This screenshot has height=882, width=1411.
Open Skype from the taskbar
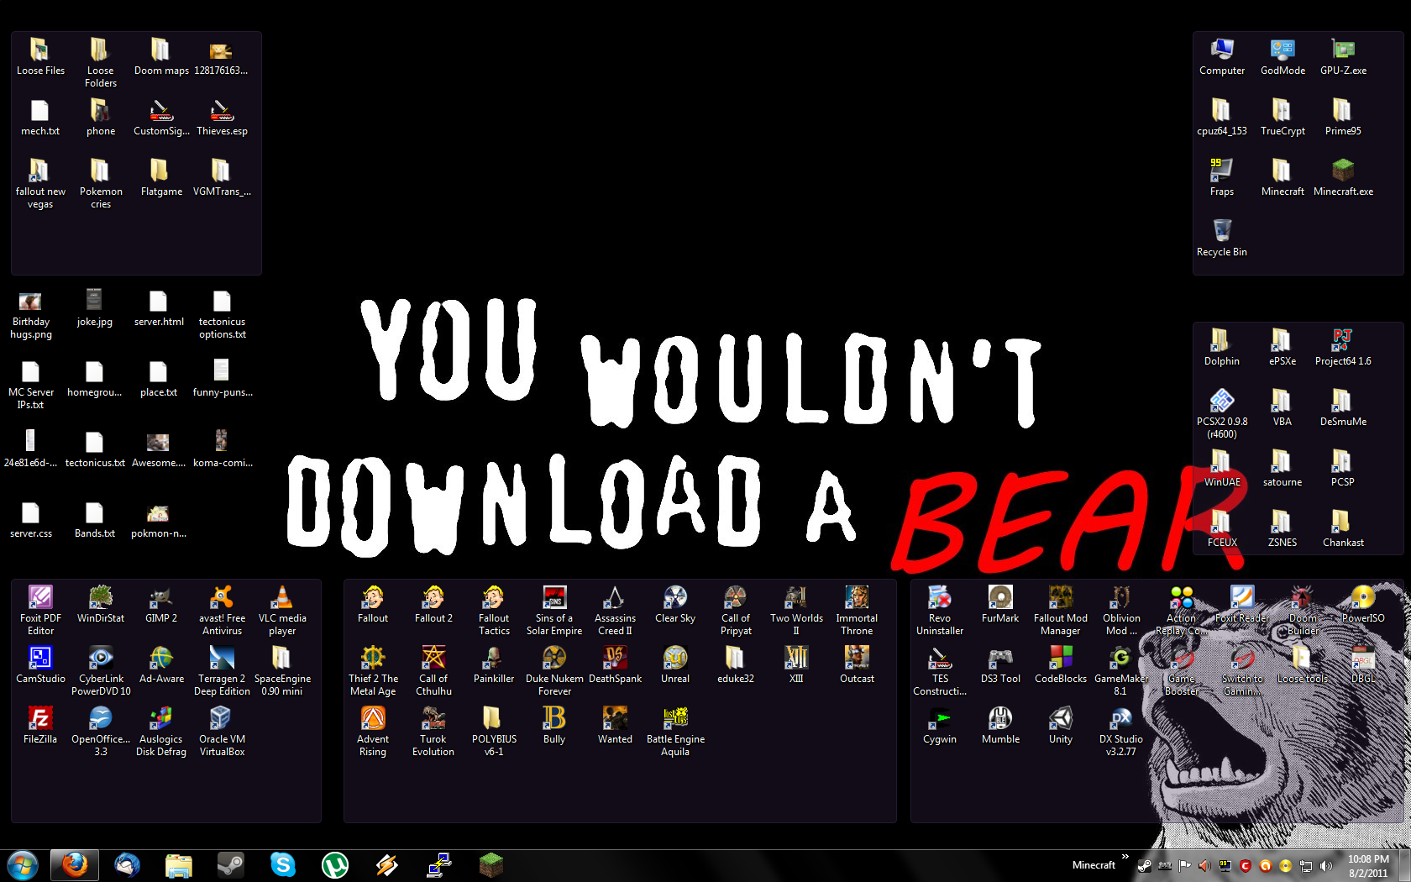283,864
